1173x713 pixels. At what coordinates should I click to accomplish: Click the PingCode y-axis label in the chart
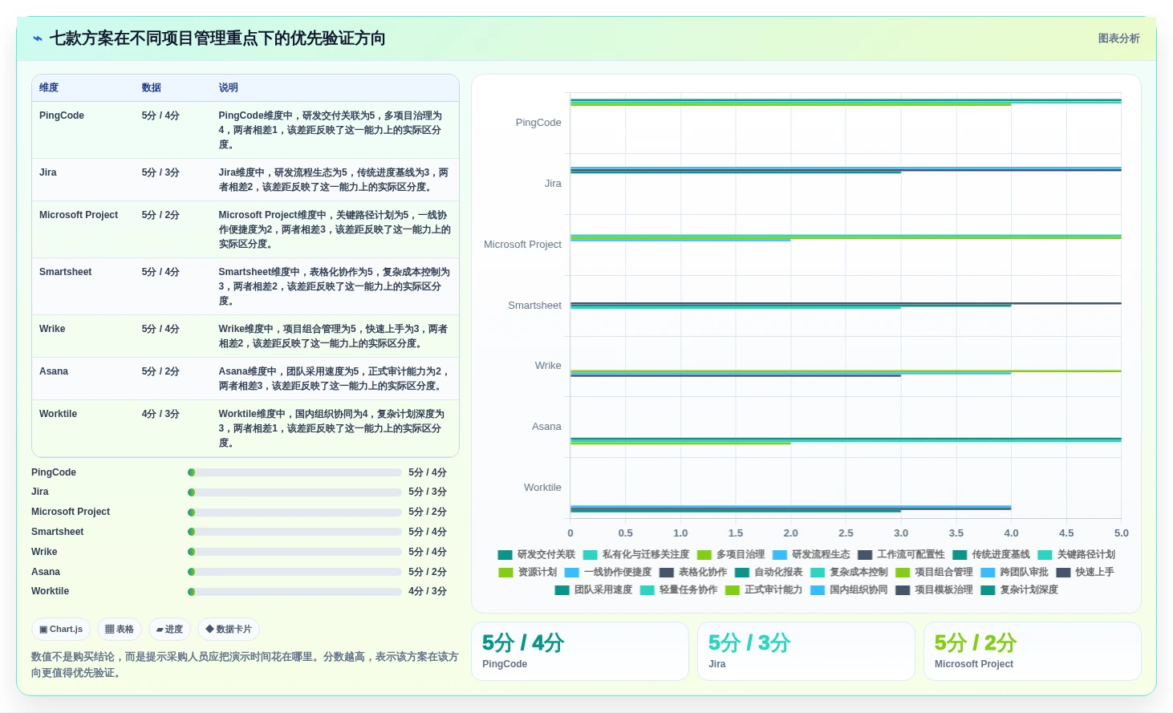tap(538, 123)
